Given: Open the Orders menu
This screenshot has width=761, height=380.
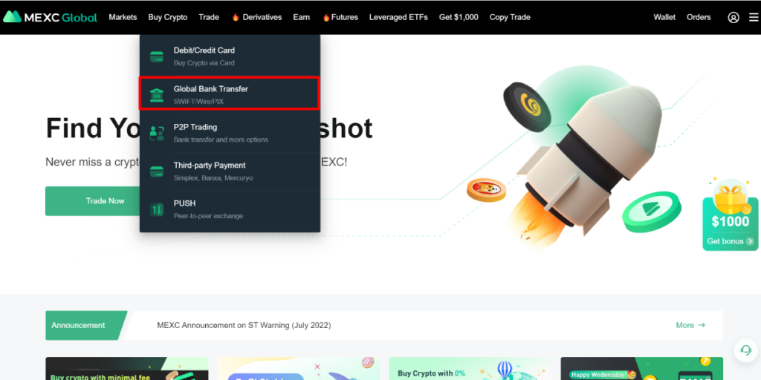Looking at the screenshot, I should (x=699, y=18).
